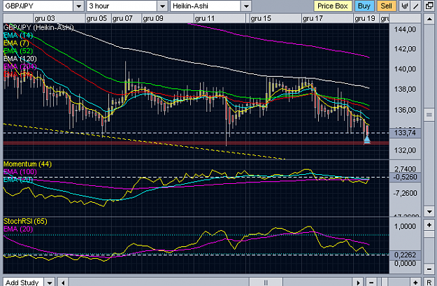
Task: Click the Heikin-Ashi chart type field
Action: pyautogui.click(x=206, y=6)
